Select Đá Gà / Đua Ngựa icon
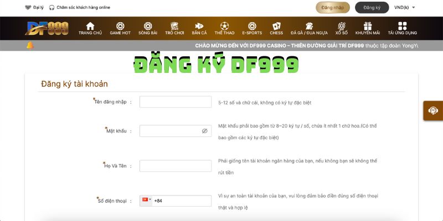Screen dimensions: 443x221 [x=309, y=26]
